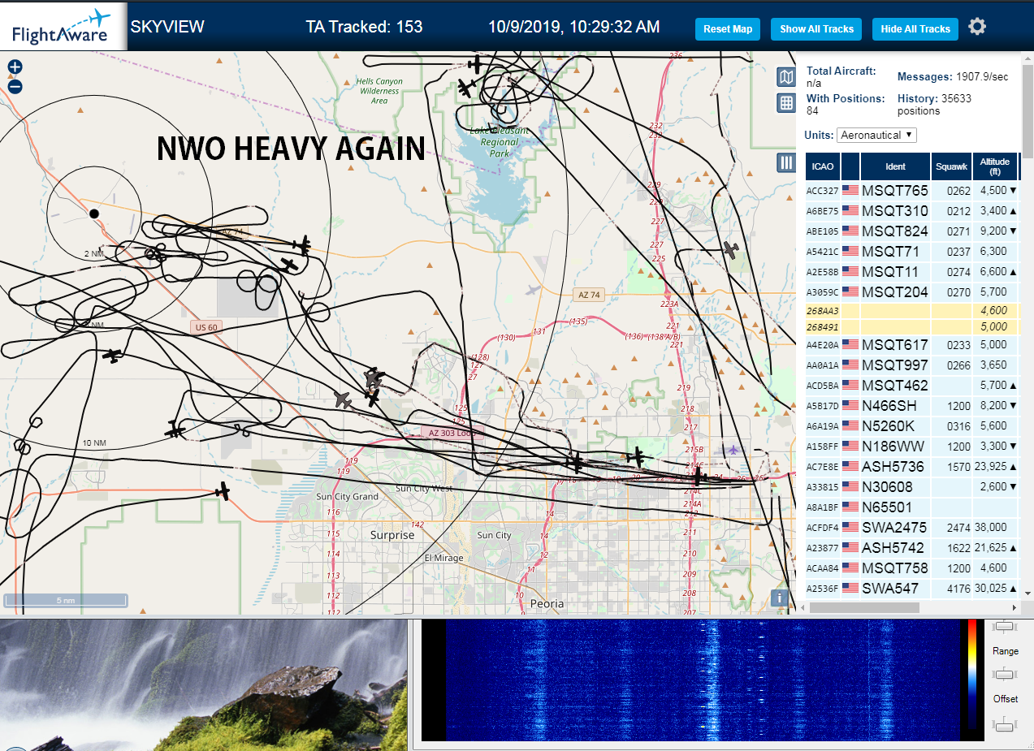Sort by the Altitude (ft) column header
Screen dimensions: 1034x751
(995, 166)
